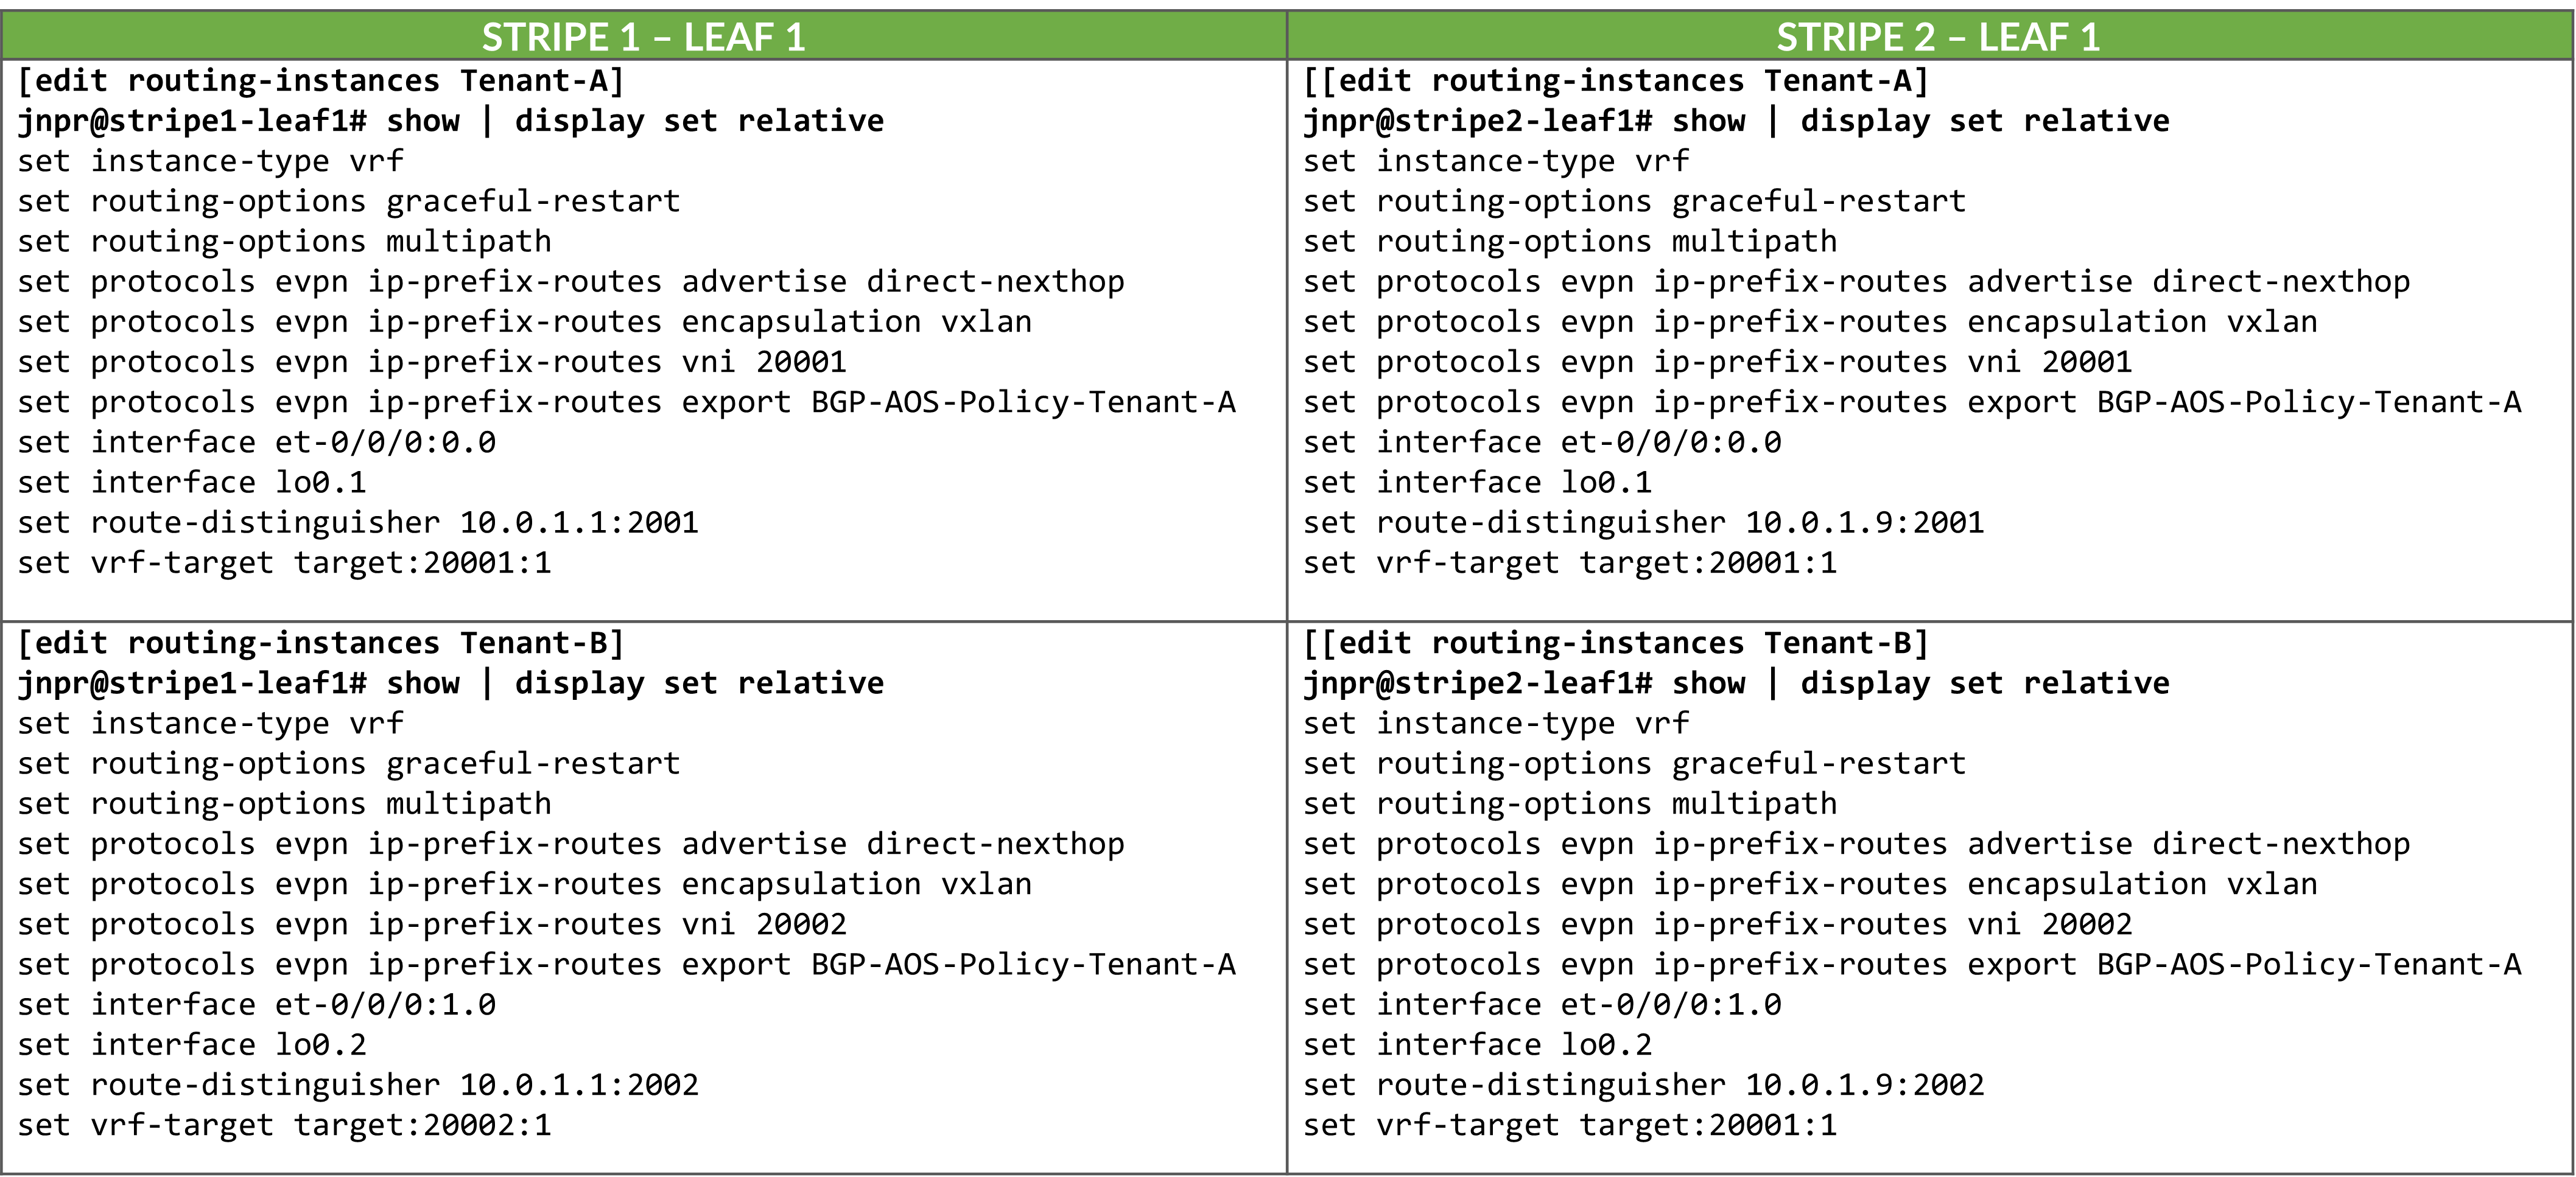Viewport: 2576px width, 1177px height.
Task: Click stripe2-leaf1 Tenant-B vrf-target target:20001:1 line
Action: (1570, 1125)
